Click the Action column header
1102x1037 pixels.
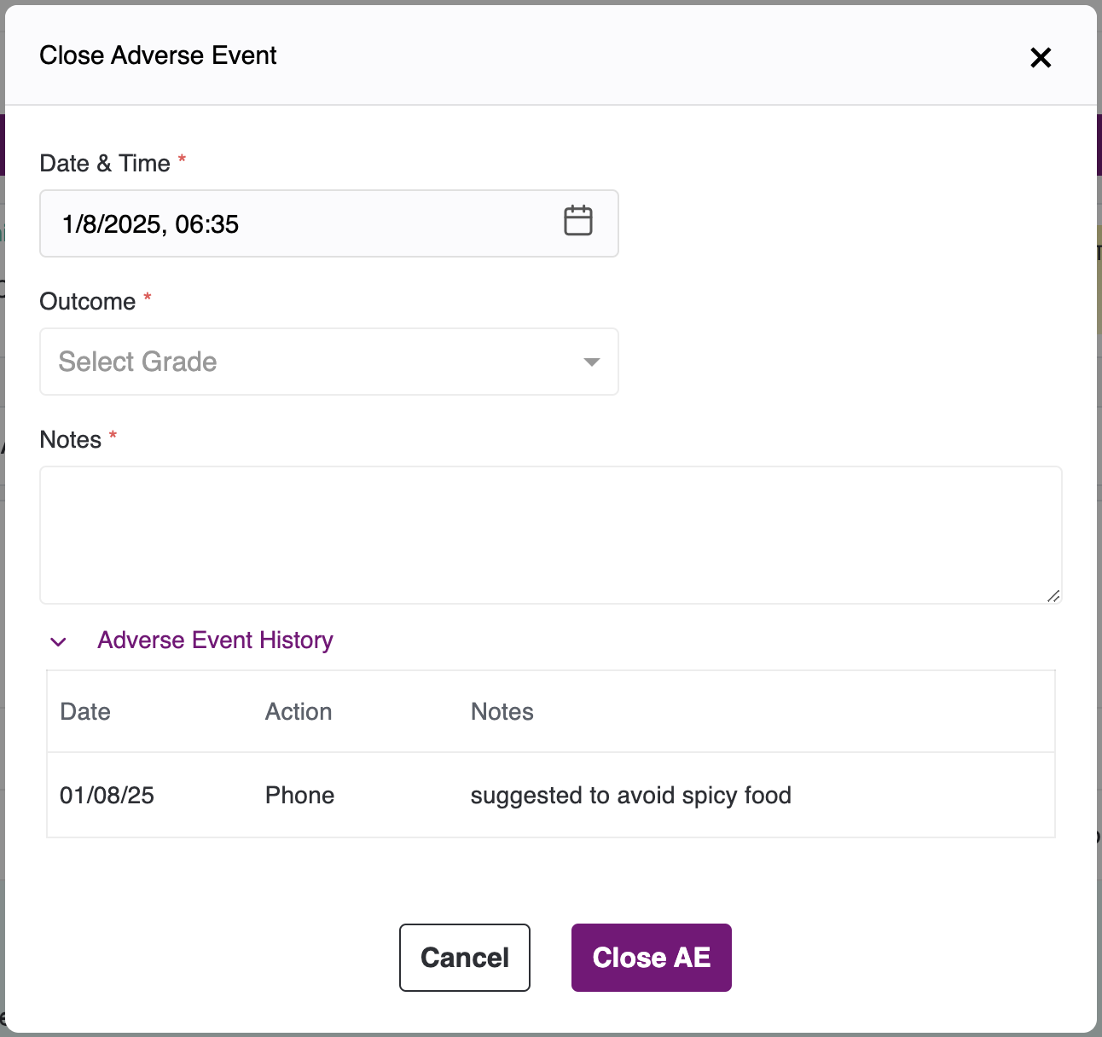point(298,712)
